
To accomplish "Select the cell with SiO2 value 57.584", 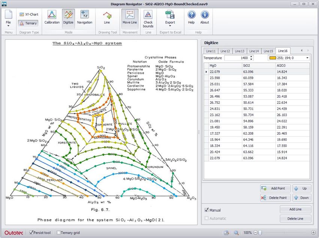I will (259, 84).
